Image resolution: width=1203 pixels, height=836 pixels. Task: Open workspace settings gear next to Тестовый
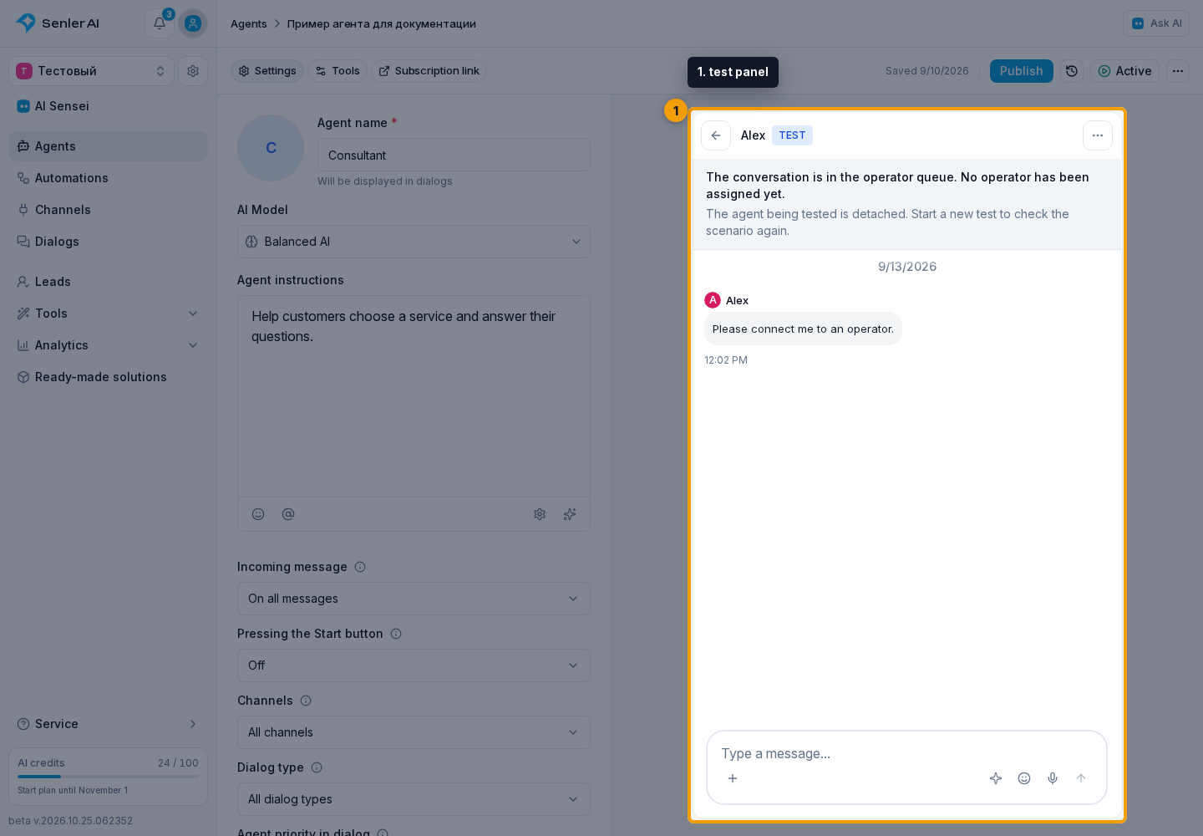[193, 71]
